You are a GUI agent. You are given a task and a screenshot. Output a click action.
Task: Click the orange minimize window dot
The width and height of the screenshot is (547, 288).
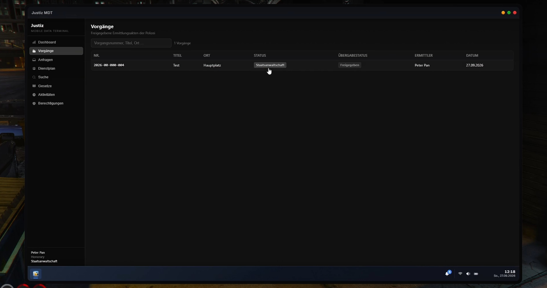point(503,13)
